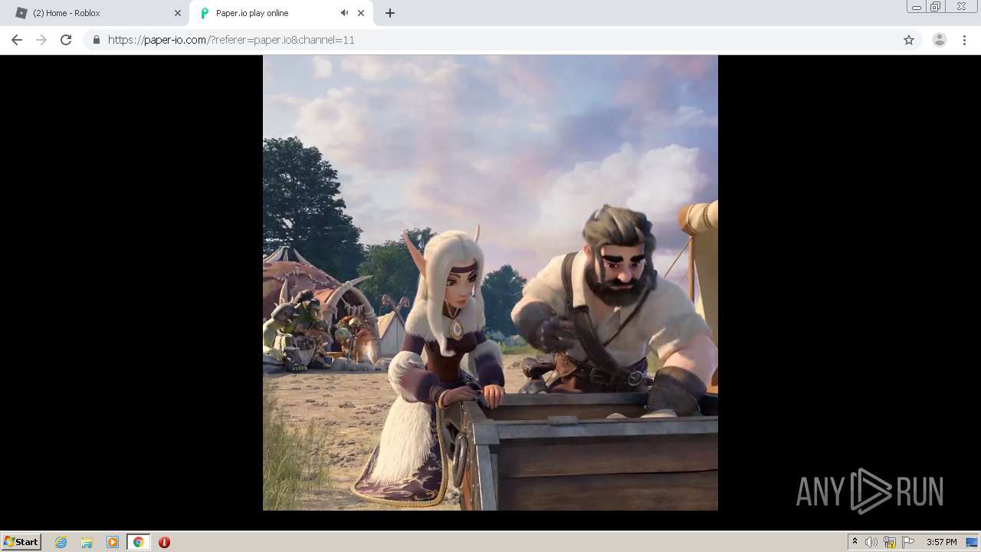Viewport: 981px width, 552px height.
Task: Open Action Center flag icon
Action: pyautogui.click(x=908, y=542)
